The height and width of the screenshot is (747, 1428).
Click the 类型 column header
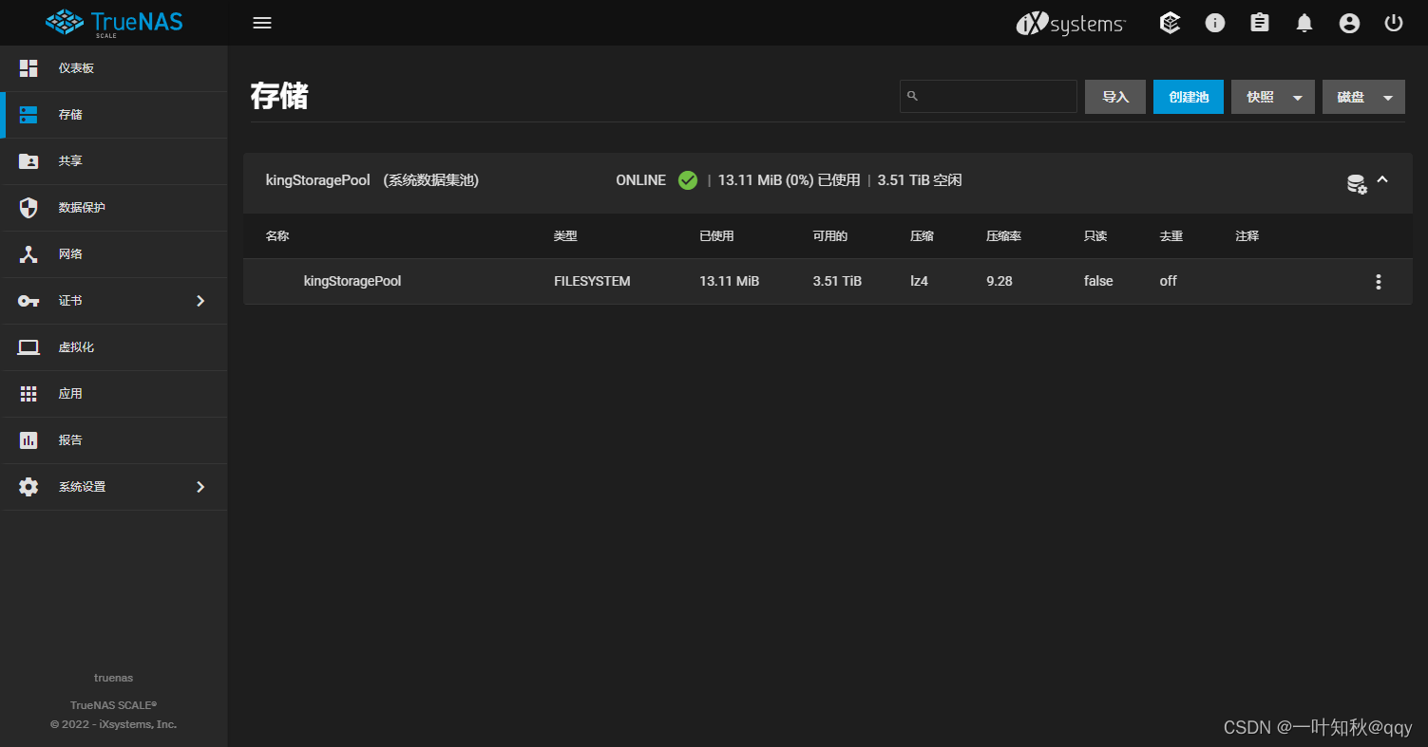click(565, 235)
